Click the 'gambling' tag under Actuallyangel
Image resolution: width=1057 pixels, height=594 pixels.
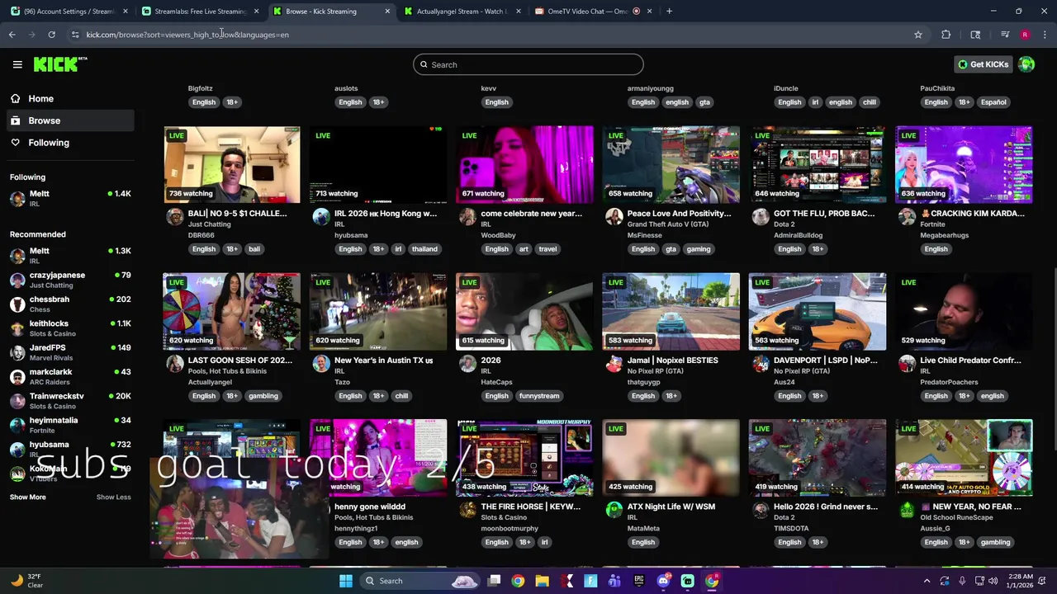(263, 396)
